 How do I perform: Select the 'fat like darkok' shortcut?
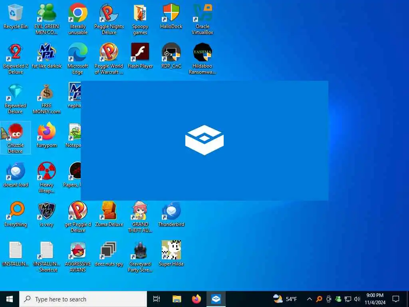click(x=46, y=56)
